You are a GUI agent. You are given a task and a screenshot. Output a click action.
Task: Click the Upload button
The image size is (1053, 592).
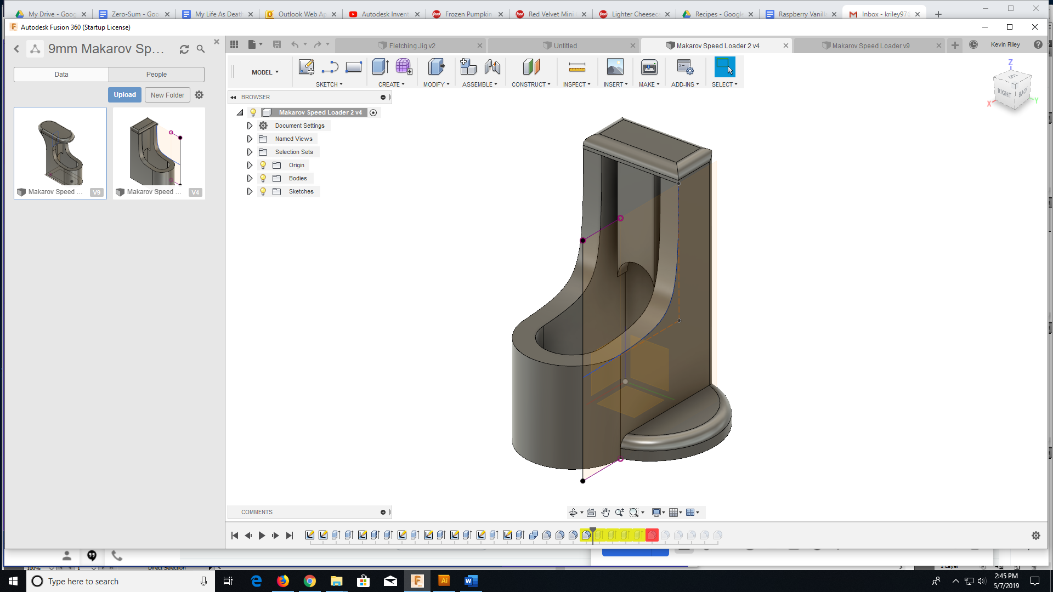[124, 95]
